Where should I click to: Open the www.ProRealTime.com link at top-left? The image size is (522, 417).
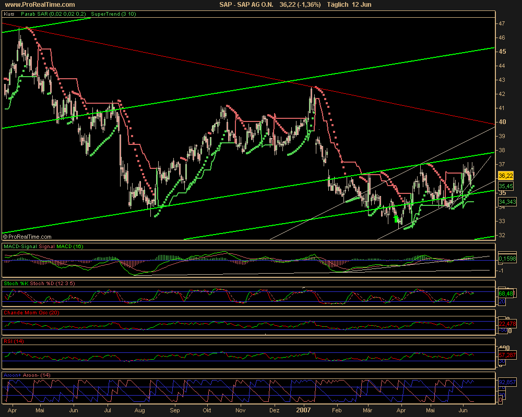pyautogui.click(x=39, y=5)
